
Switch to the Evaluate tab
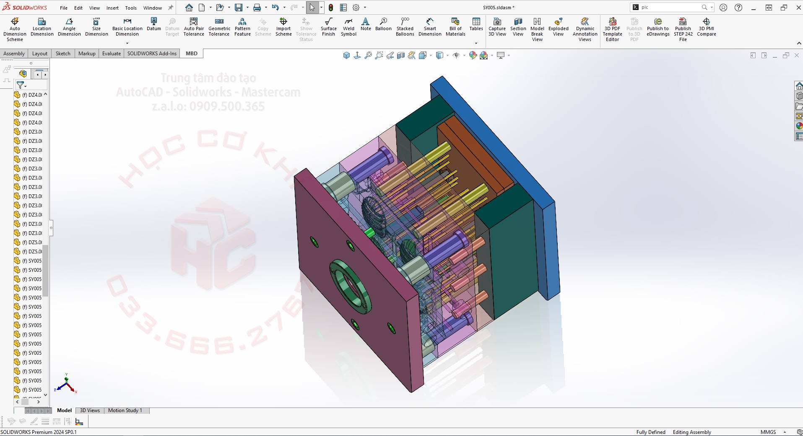point(112,54)
